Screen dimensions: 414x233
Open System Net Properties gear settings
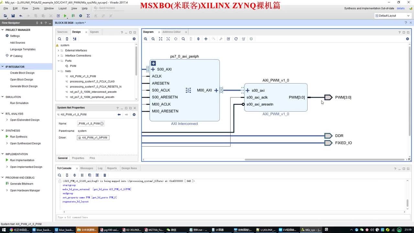pyautogui.click(x=134, y=115)
